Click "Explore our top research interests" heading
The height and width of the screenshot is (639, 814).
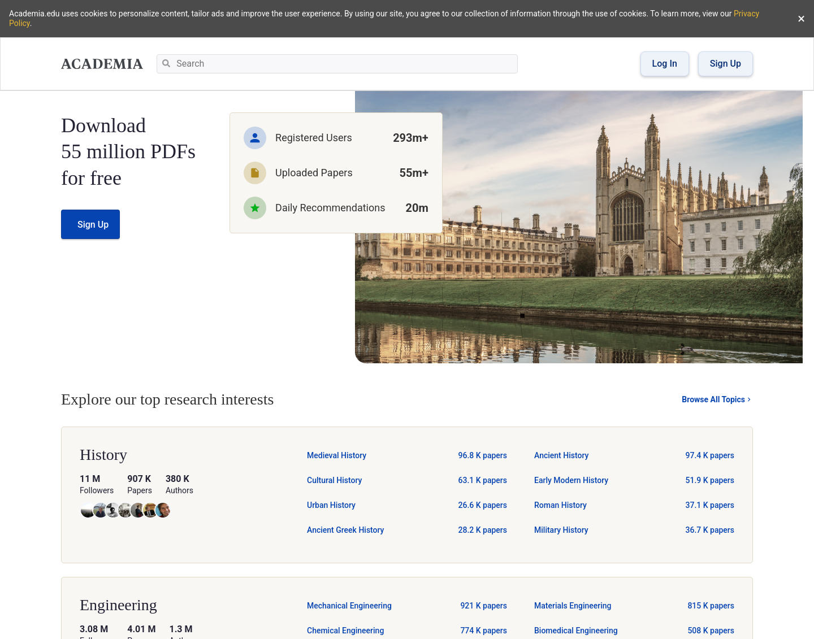click(167, 399)
